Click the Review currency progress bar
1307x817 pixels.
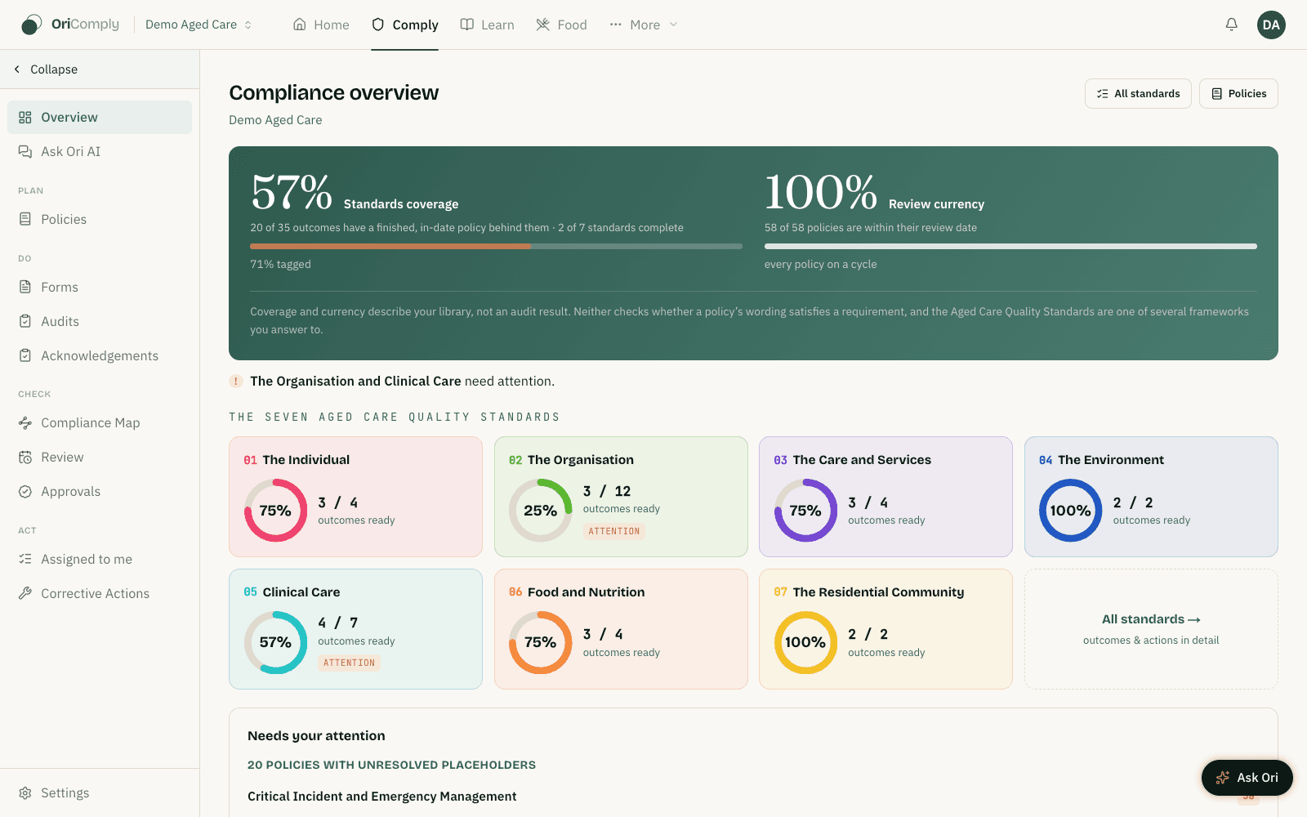[x=1010, y=246]
